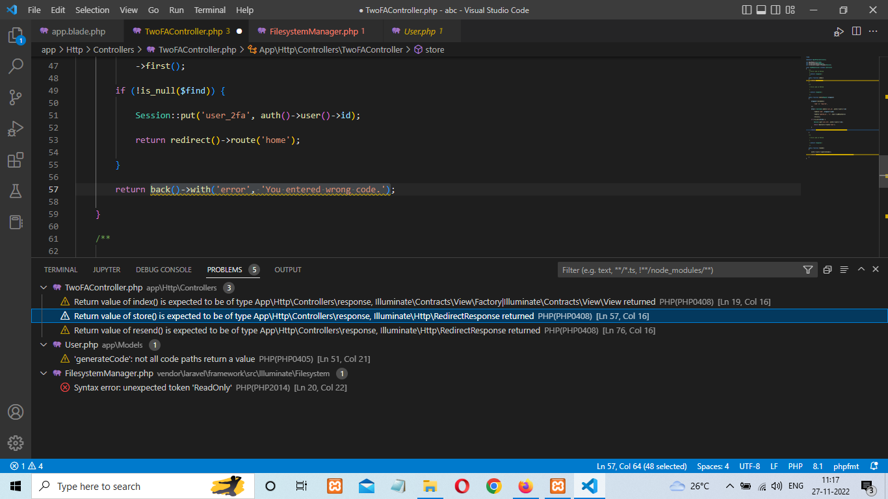Toggle the primary side bar

[746, 10]
